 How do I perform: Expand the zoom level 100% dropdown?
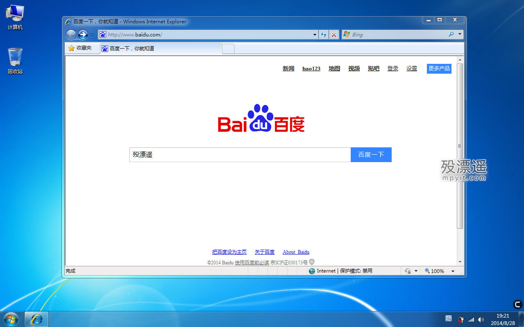point(453,271)
